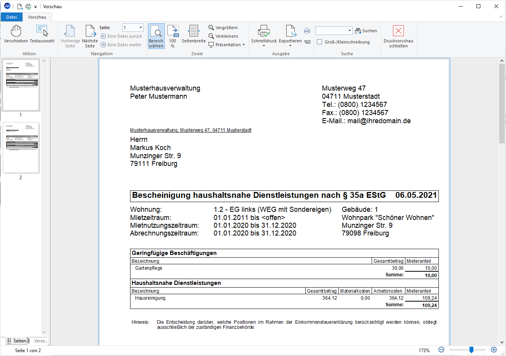The image size is (506, 356).
Task: Click the Wohnpark "Schöner Wohnen" text
Action: 388,218
